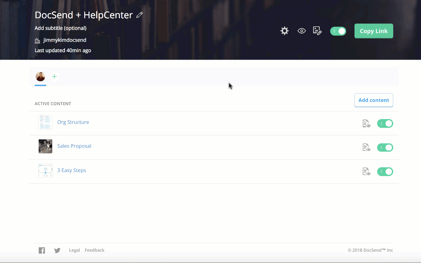Preview the Space with eye icon

[301, 31]
